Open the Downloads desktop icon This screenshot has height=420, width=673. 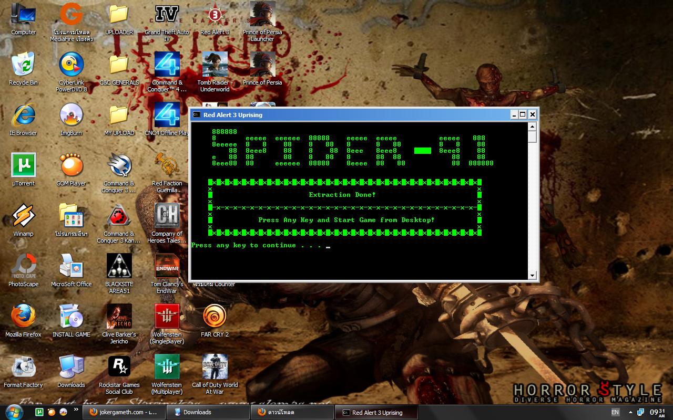72,371
